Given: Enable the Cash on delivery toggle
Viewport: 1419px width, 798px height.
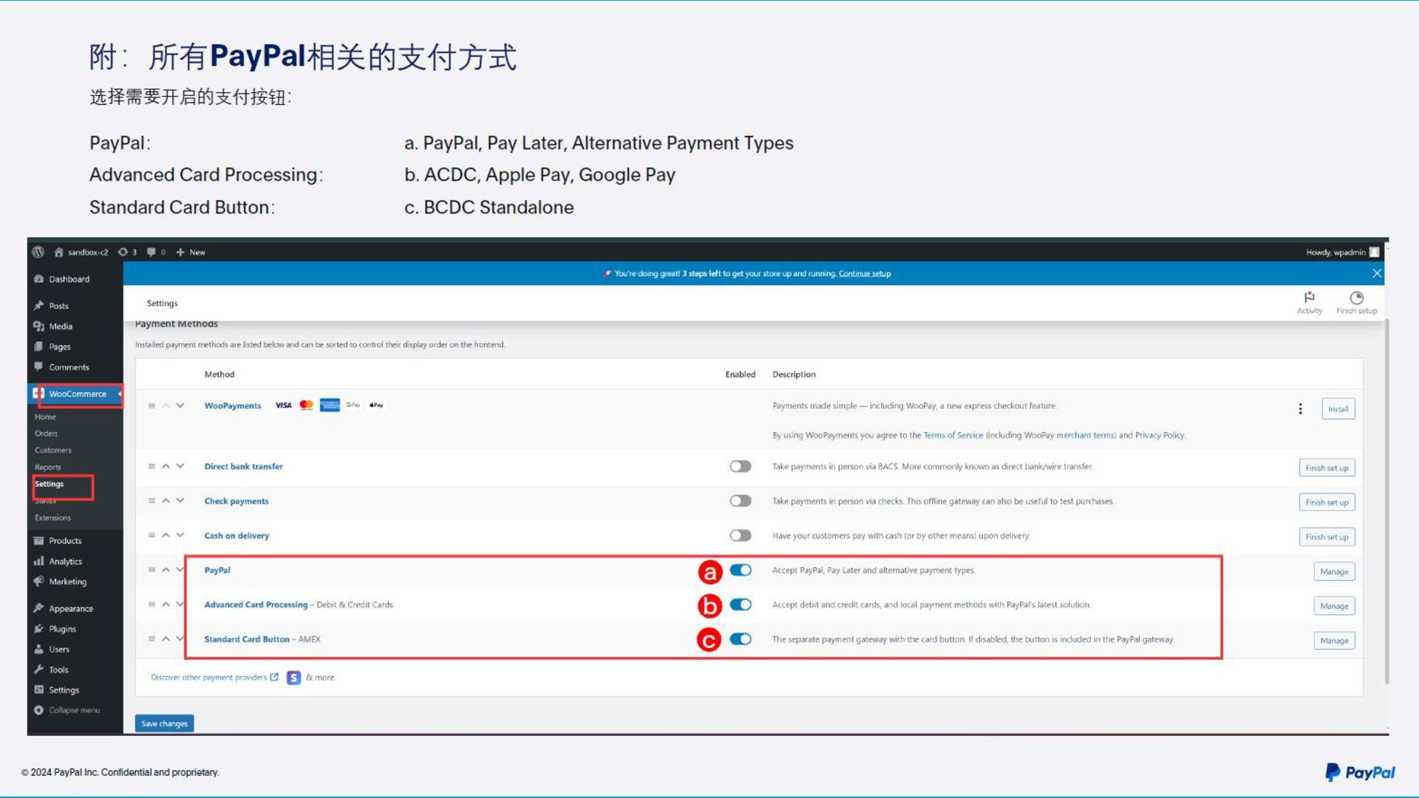Looking at the screenshot, I should (x=740, y=536).
